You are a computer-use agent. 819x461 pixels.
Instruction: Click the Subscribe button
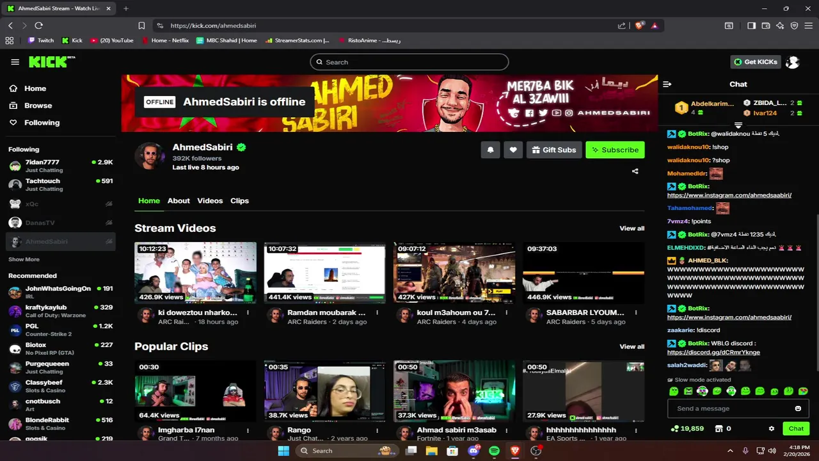[x=615, y=150]
